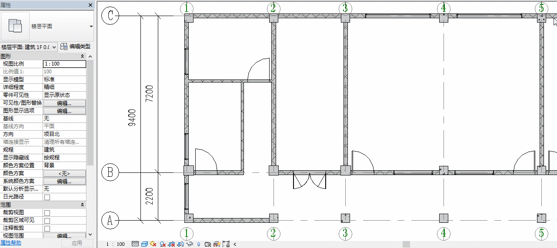
Task: Toggle sun path icon in view bar
Action: click(153, 244)
